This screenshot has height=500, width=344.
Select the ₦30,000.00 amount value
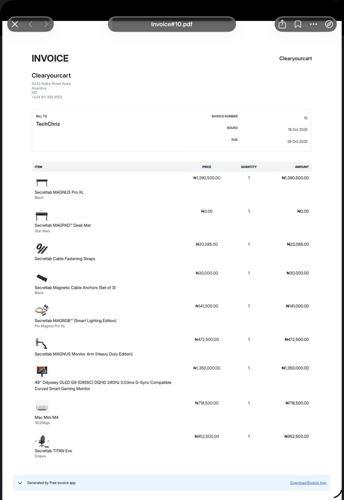[298, 273]
